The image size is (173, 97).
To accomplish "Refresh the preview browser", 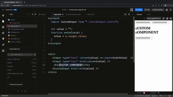I will point(144,18).
